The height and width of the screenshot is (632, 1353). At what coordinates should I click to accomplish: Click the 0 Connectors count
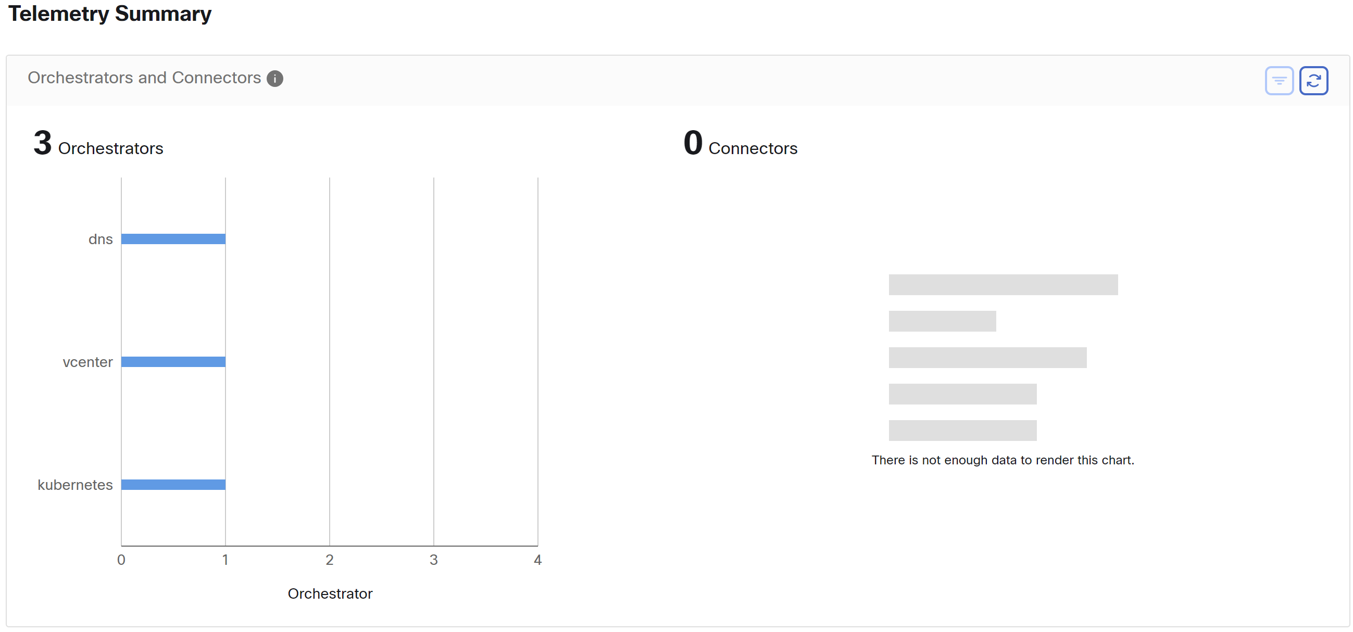[740, 143]
